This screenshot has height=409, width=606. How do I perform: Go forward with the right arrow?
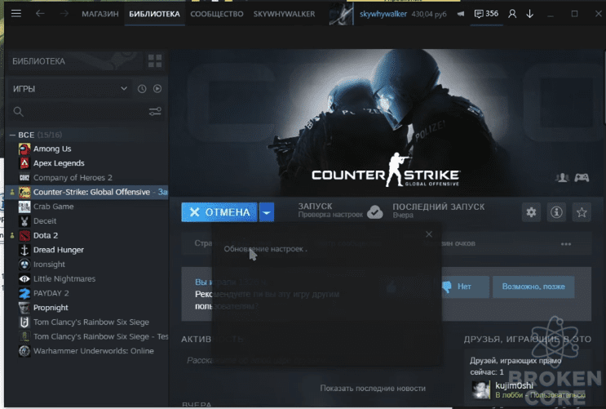[64, 14]
